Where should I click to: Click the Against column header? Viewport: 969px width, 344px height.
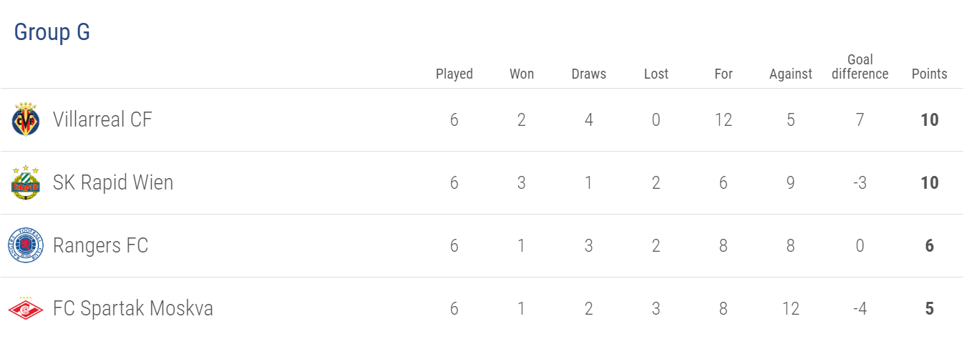pos(791,74)
